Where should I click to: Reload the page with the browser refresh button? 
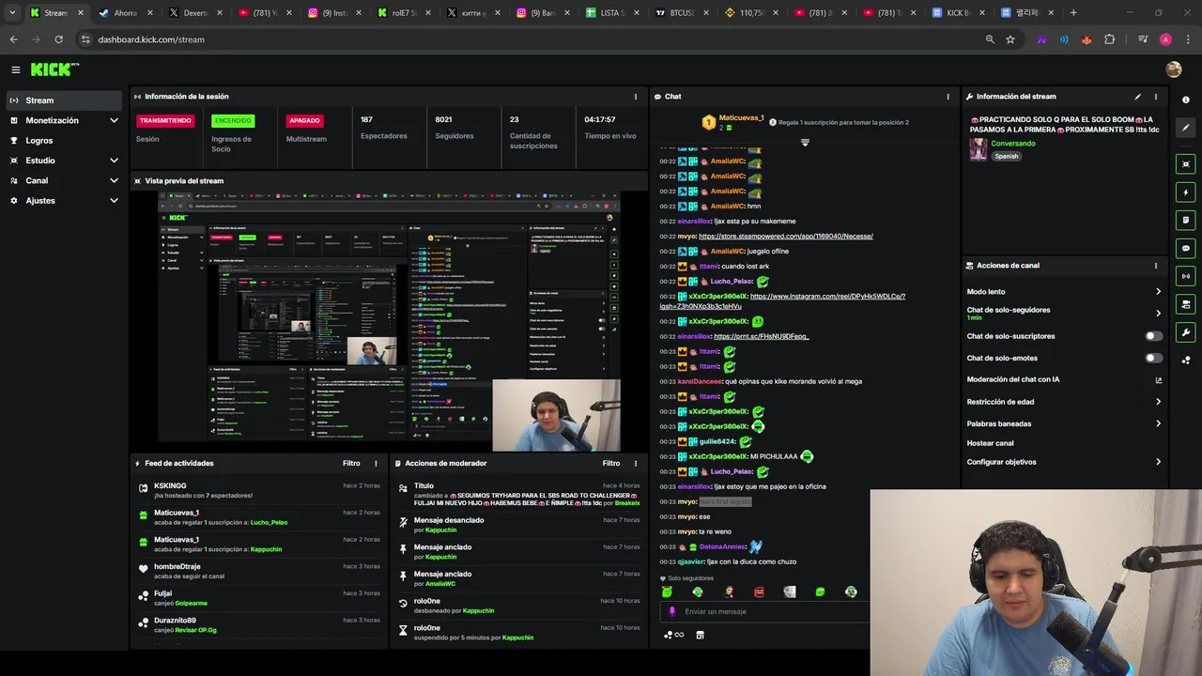point(58,39)
